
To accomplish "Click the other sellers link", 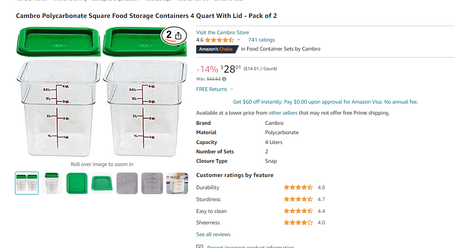I will tap(283, 113).
